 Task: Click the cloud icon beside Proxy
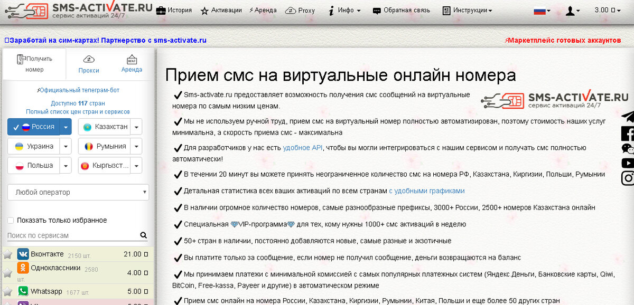[x=290, y=11]
